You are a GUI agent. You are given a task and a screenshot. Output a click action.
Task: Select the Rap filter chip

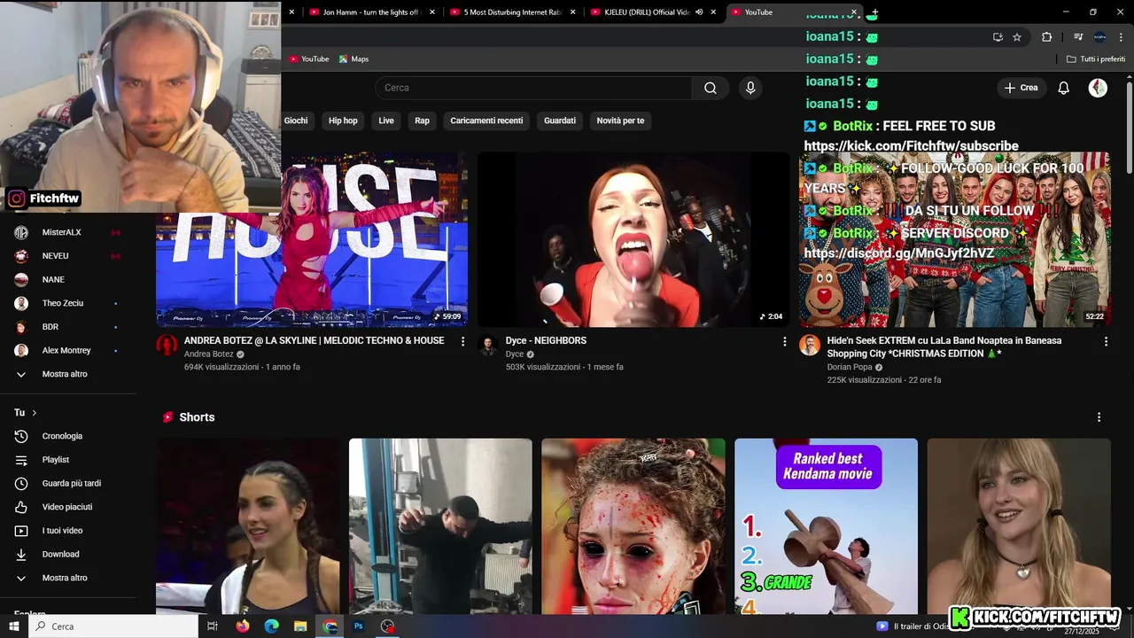[422, 121]
